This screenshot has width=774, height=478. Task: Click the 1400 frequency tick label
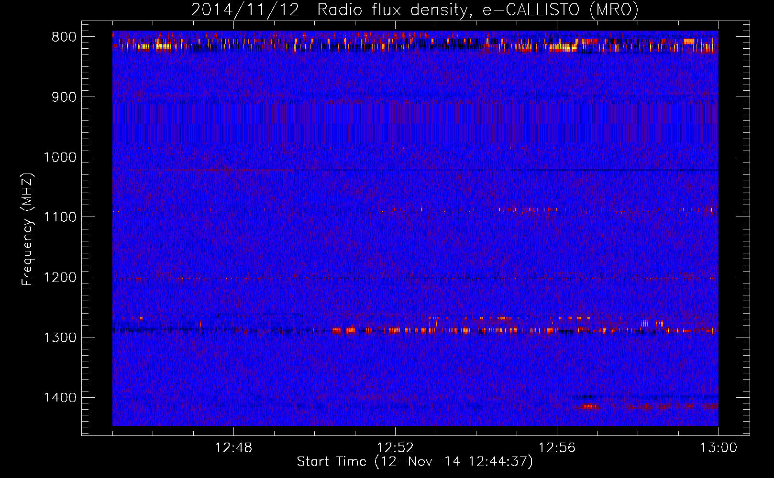point(60,398)
